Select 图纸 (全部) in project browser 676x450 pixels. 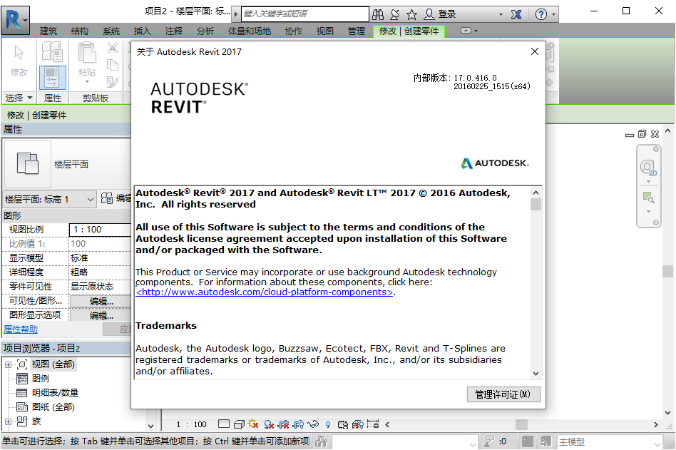[53, 407]
